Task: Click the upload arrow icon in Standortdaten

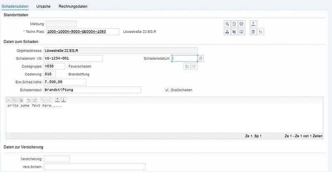Action: tap(254, 24)
